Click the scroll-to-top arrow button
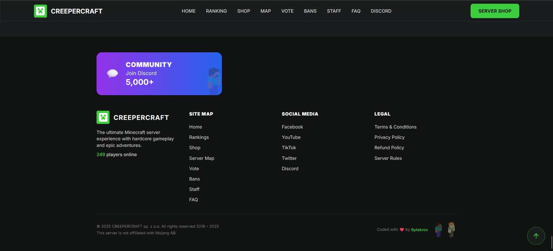The width and height of the screenshot is (553, 251). (x=536, y=236)
